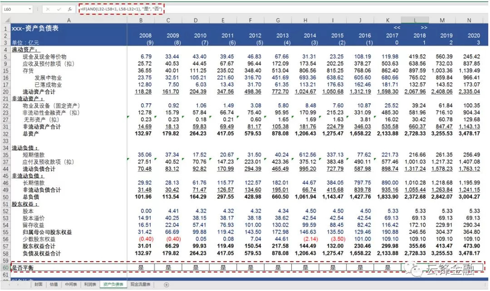The image size is (490, 291).
Task: Open the 利润表 sheet tab
Action: 91,285
